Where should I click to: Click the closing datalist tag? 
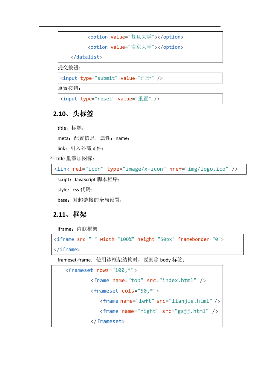(x=86, y=57)
